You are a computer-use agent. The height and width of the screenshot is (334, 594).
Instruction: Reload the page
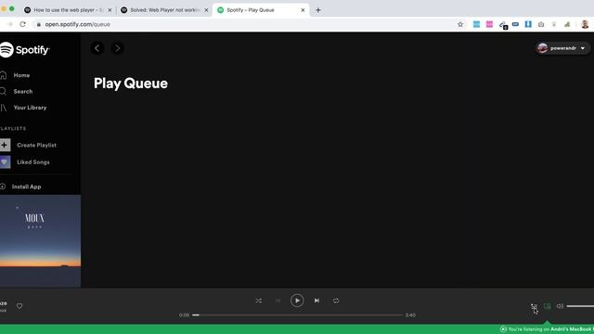coord(22,24)
